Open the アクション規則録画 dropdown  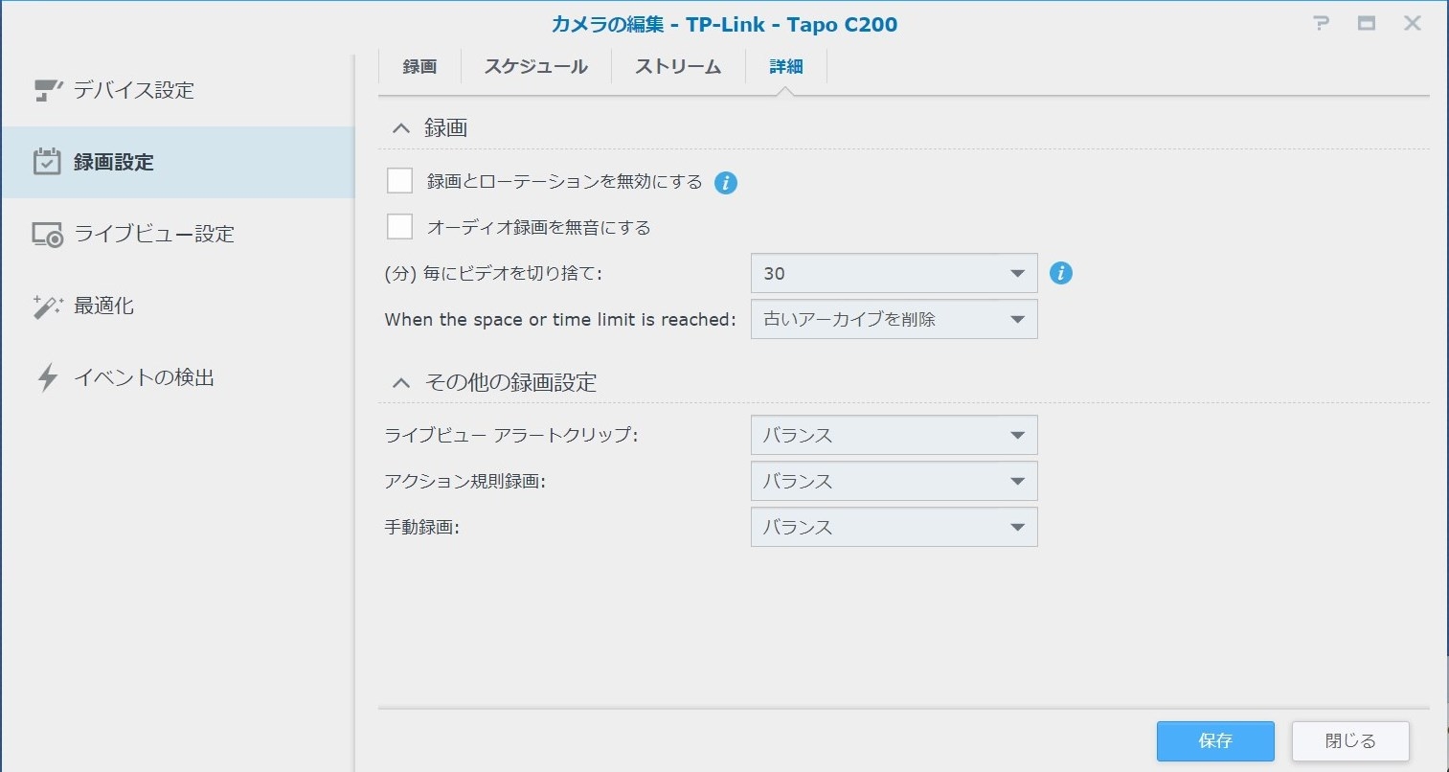894,482
